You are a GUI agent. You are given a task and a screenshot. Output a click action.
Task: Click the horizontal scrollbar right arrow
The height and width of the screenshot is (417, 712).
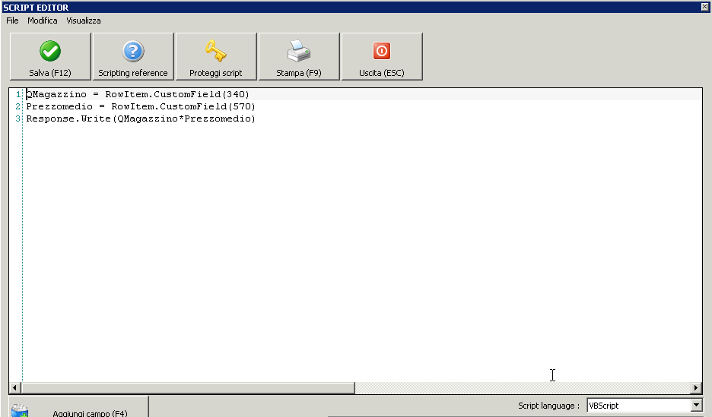tap(696, 387)
